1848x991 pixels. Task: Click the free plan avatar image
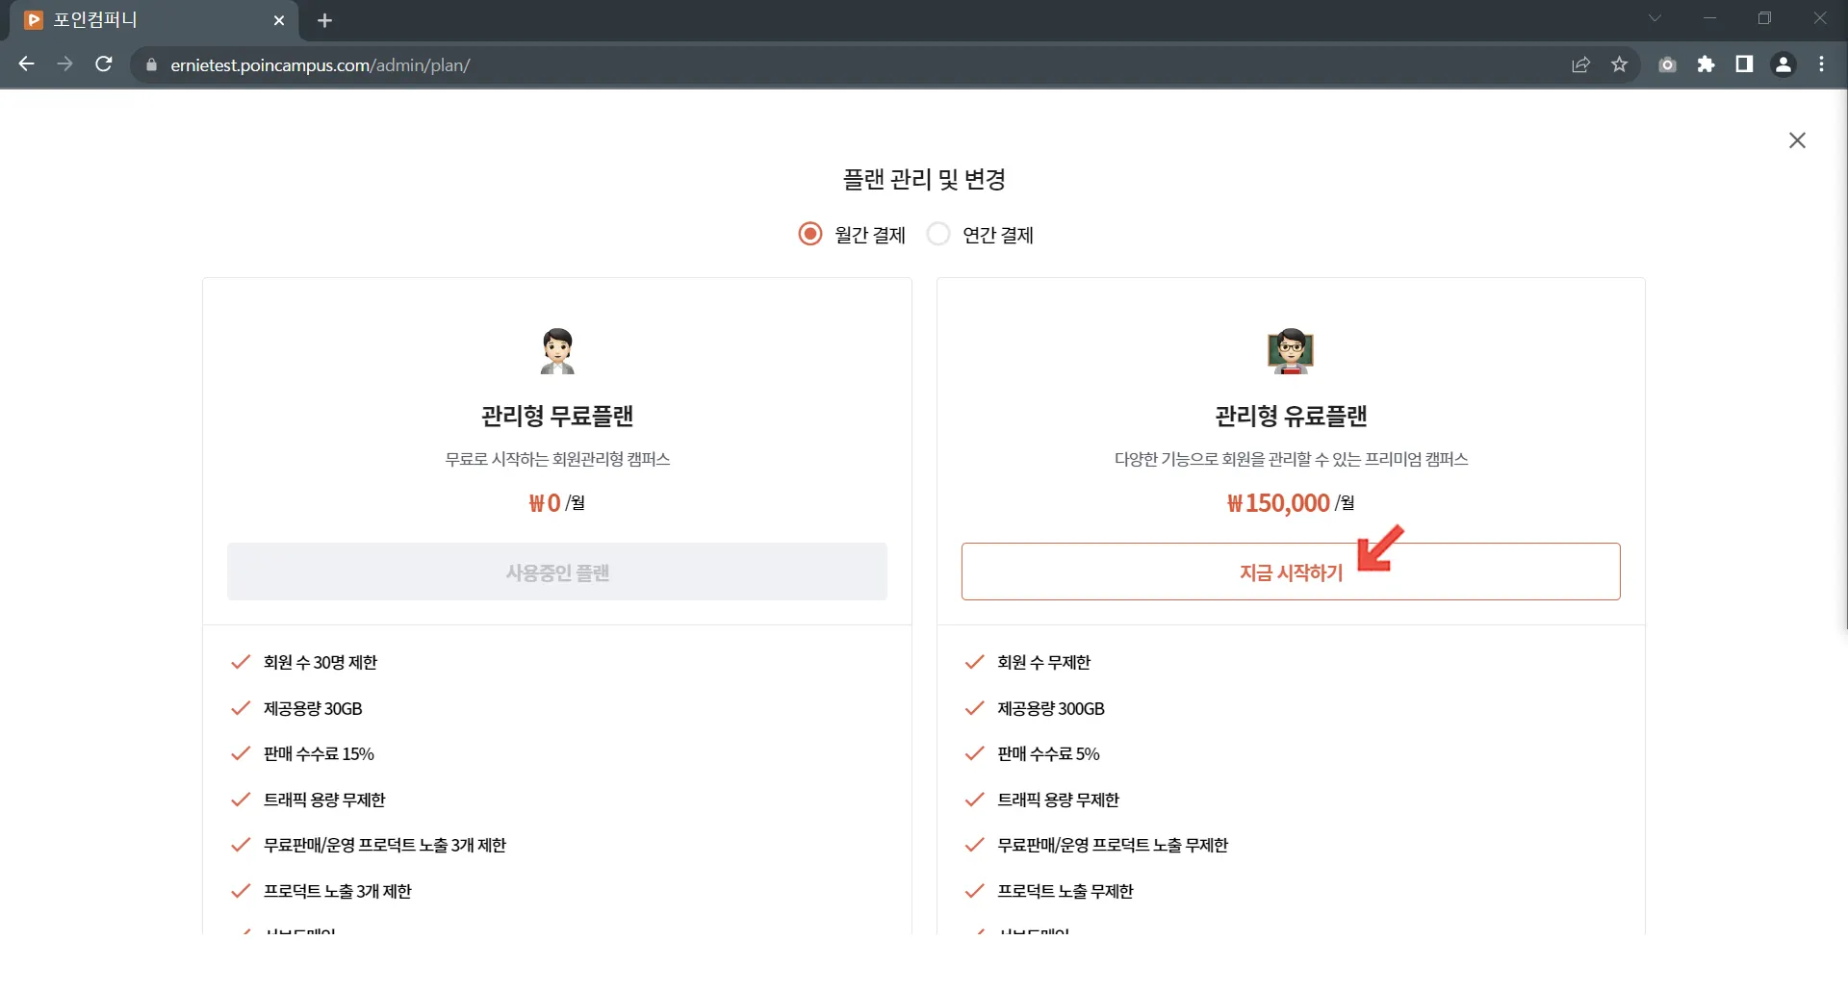(x=557, y=351)
